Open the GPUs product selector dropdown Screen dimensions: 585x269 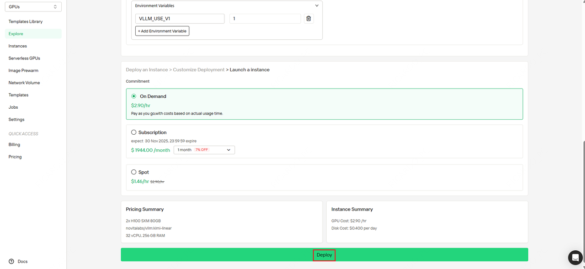click(33, 7)
